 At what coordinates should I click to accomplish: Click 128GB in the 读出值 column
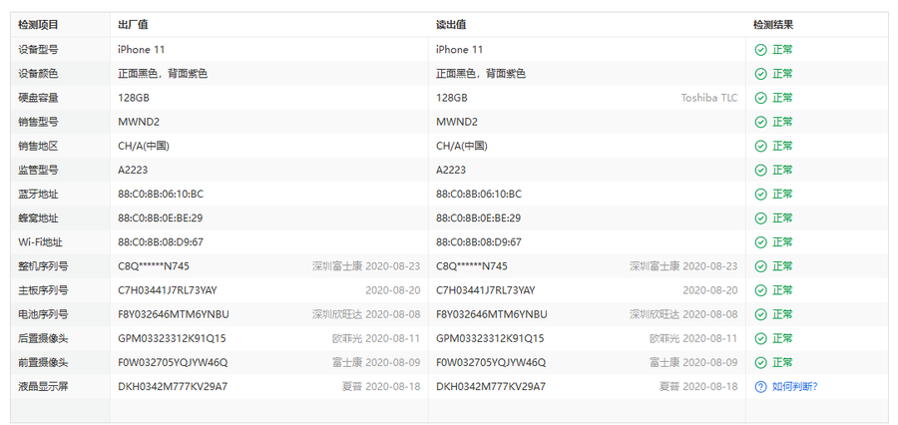pos(452,98)
